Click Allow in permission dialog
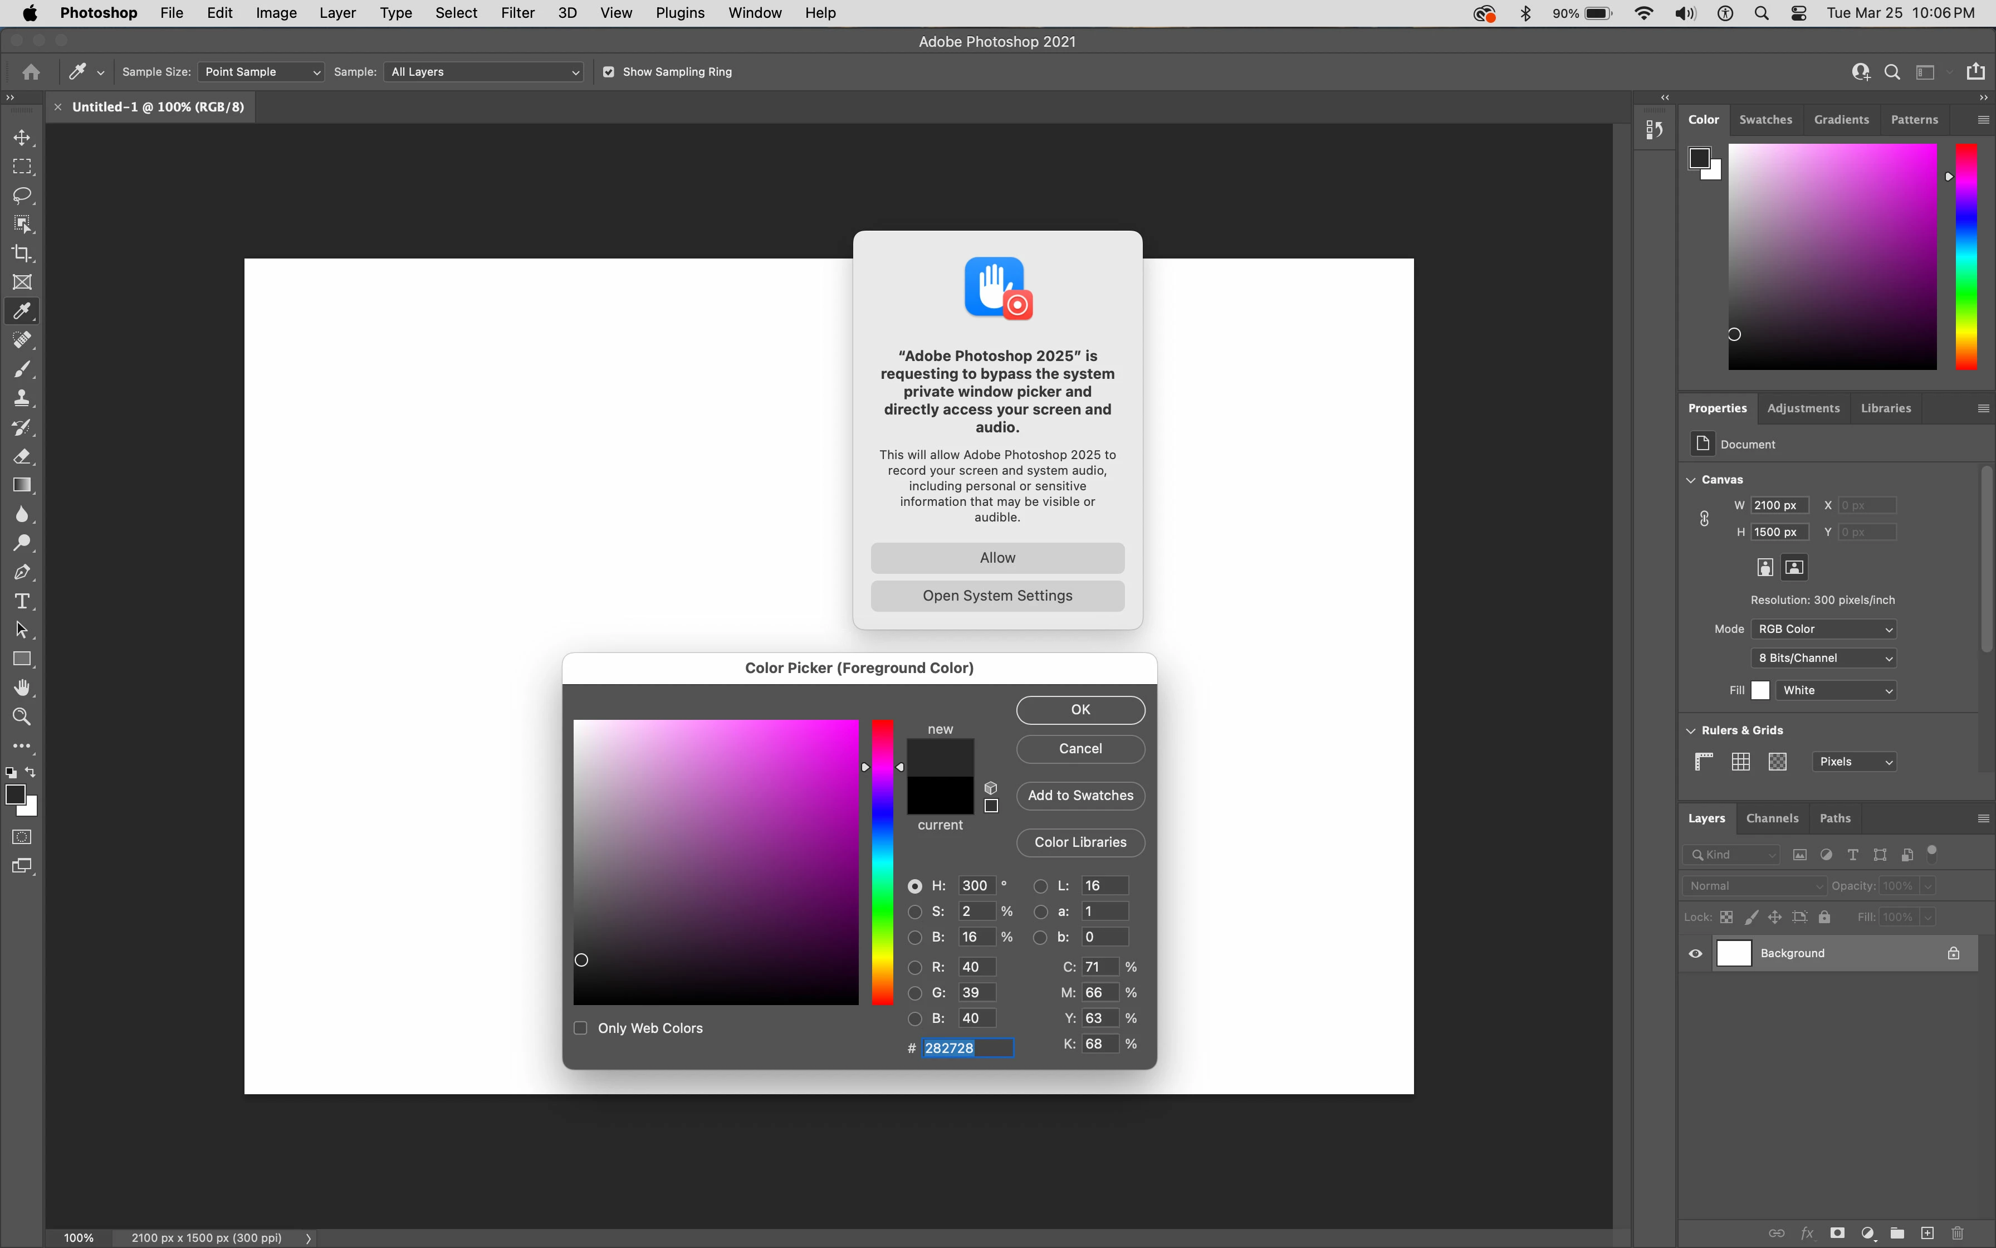 pos(997,558)
